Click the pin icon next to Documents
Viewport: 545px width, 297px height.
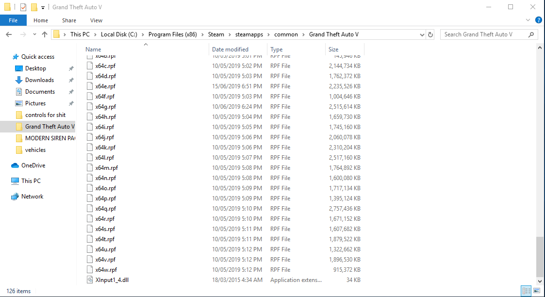pos(71,92)
